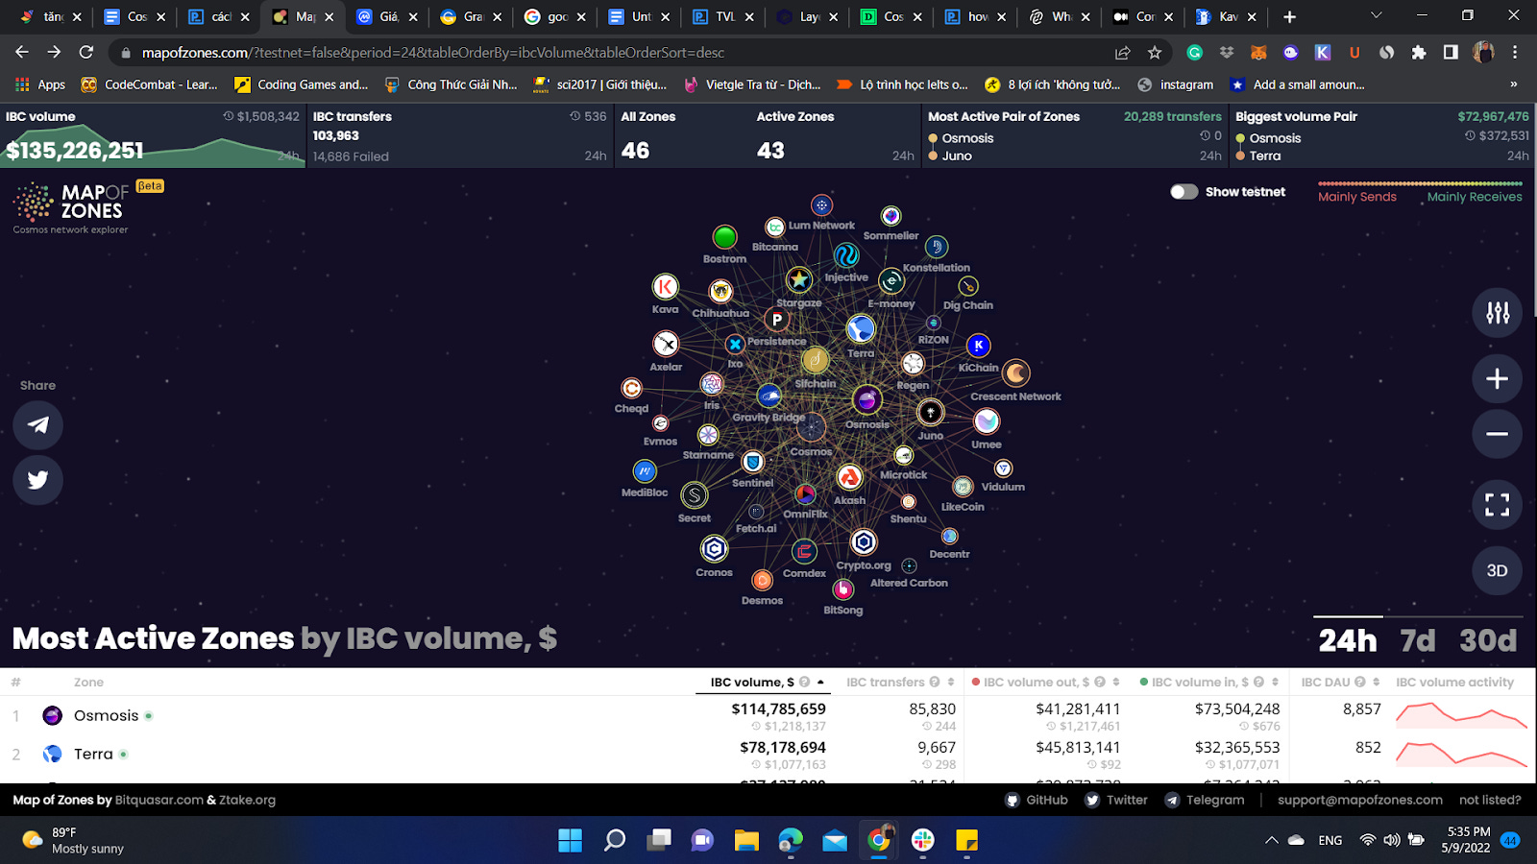Click the Map of Zones logo
Screen dimensions: 1537x864
[x=71, y=207]
